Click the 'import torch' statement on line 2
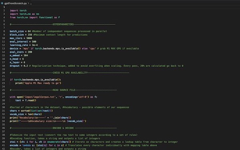Image resolution: width=240 pixels, height=150 pixels. (18, 10)
